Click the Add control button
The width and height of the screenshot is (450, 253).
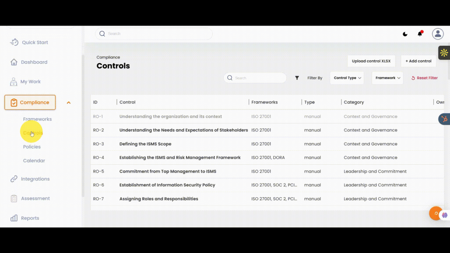(418, 61)
